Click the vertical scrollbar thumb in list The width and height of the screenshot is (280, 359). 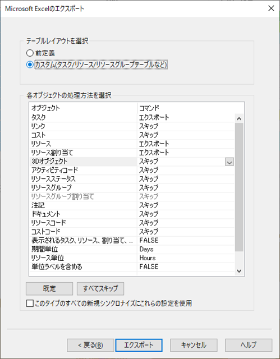coord(239,187)
